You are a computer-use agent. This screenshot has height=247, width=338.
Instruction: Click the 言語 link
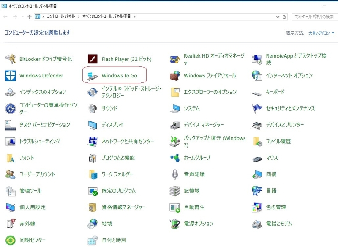click(x=271, y=191)
